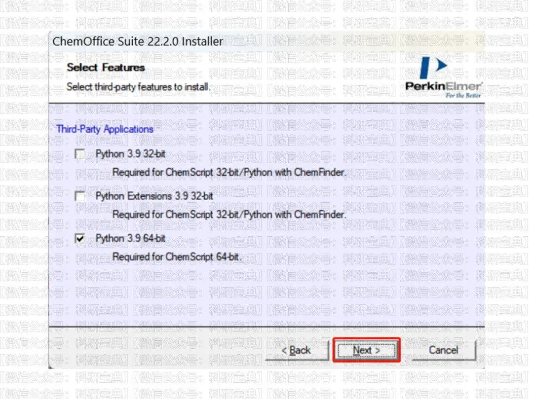Tick the Python Extensions 3.9 32-bit checkbox

tap(80, 196)
